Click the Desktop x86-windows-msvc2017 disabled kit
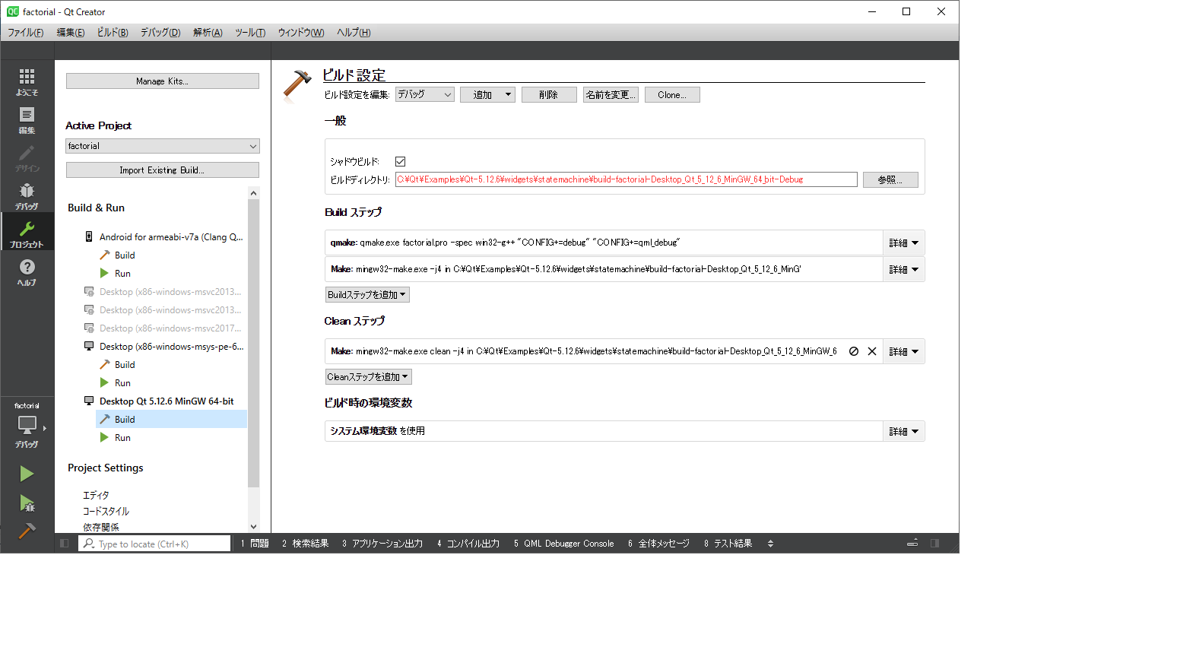 point(170,328)
